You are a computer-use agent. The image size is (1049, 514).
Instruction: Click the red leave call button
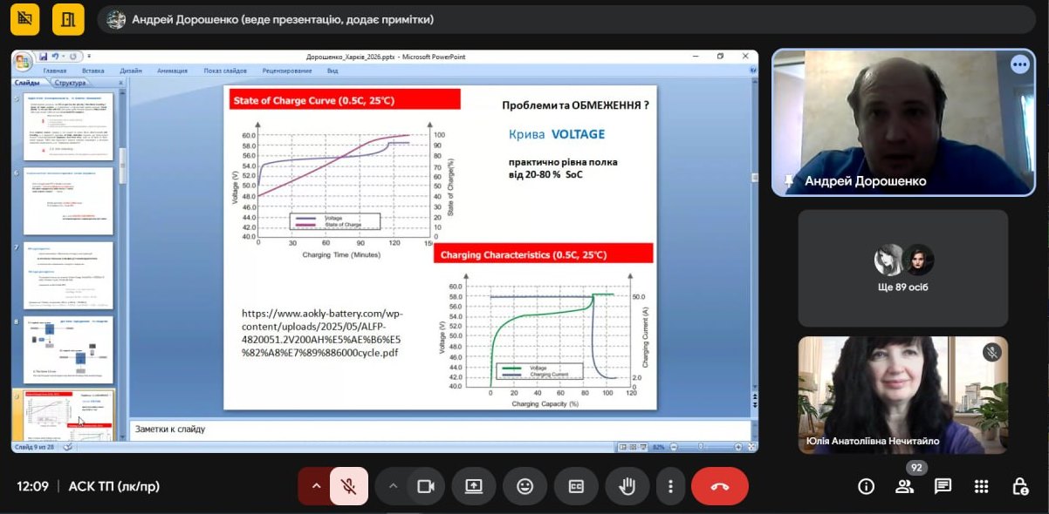[x=719, y=486]
